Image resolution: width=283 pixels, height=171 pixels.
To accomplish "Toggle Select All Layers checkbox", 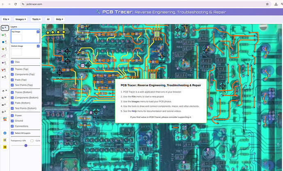I will (x=12, y=133).
